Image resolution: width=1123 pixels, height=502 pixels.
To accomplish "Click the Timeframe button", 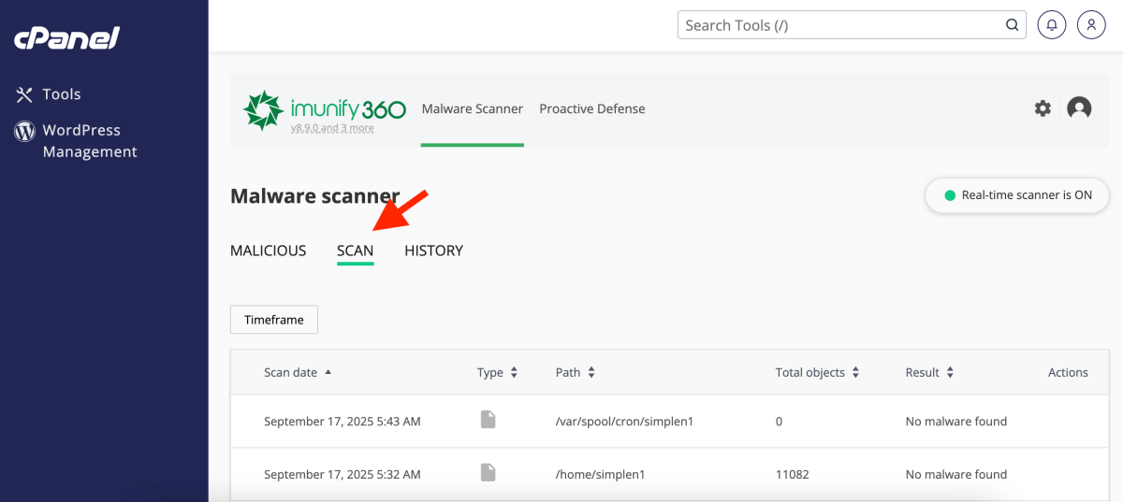I will point(274,320).
